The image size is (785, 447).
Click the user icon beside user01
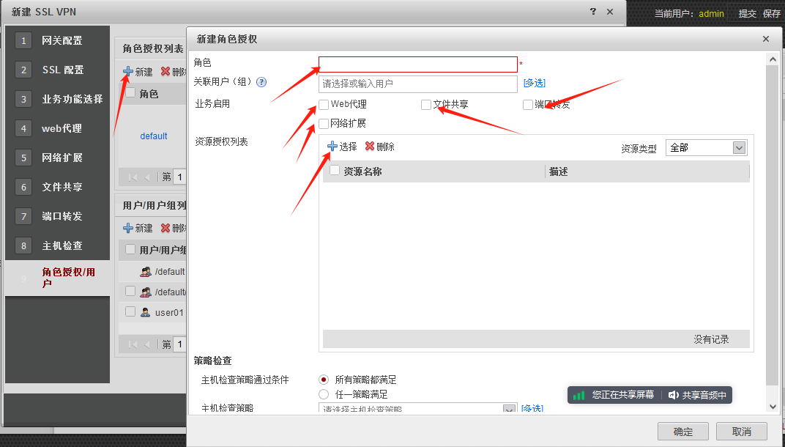coord(146,311)
